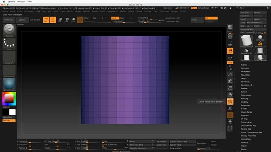Open the Preferences menu

(x=113, y=11)
